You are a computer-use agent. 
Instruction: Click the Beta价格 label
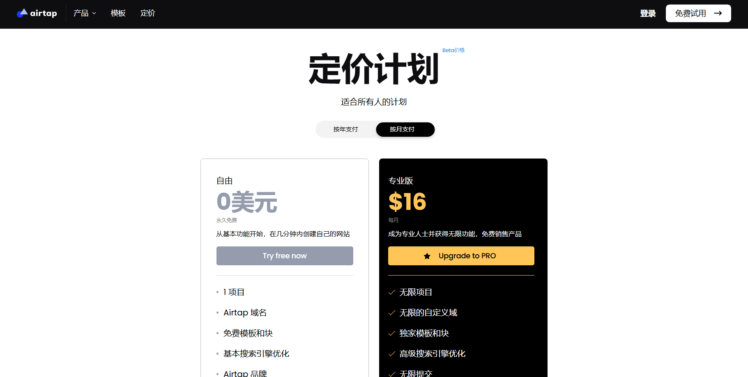click(x=453, y=50)
